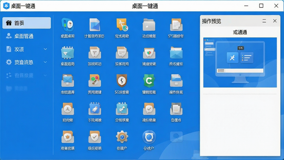Select the sidebar item with user icon
284x160 pixels.
click(27, 36)
